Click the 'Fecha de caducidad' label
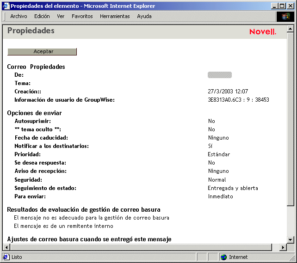 tap(41, 138)
